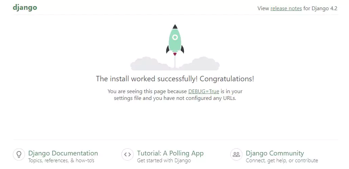Visit the Django Community heading link
This screenshot has height=169, width=349.
tap(275, 153)
